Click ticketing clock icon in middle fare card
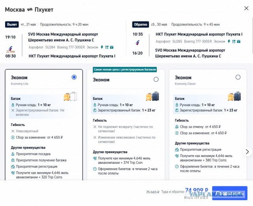Screen dimensions: 253x206 point(95,169)
